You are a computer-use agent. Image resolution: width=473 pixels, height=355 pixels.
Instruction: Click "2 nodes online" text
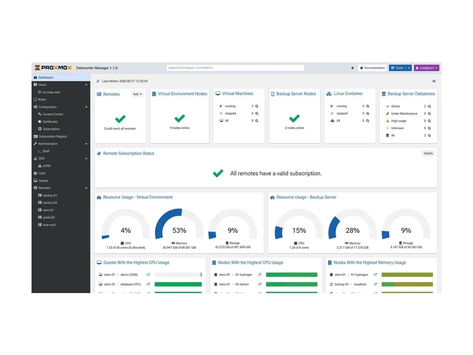pos(294,128)
